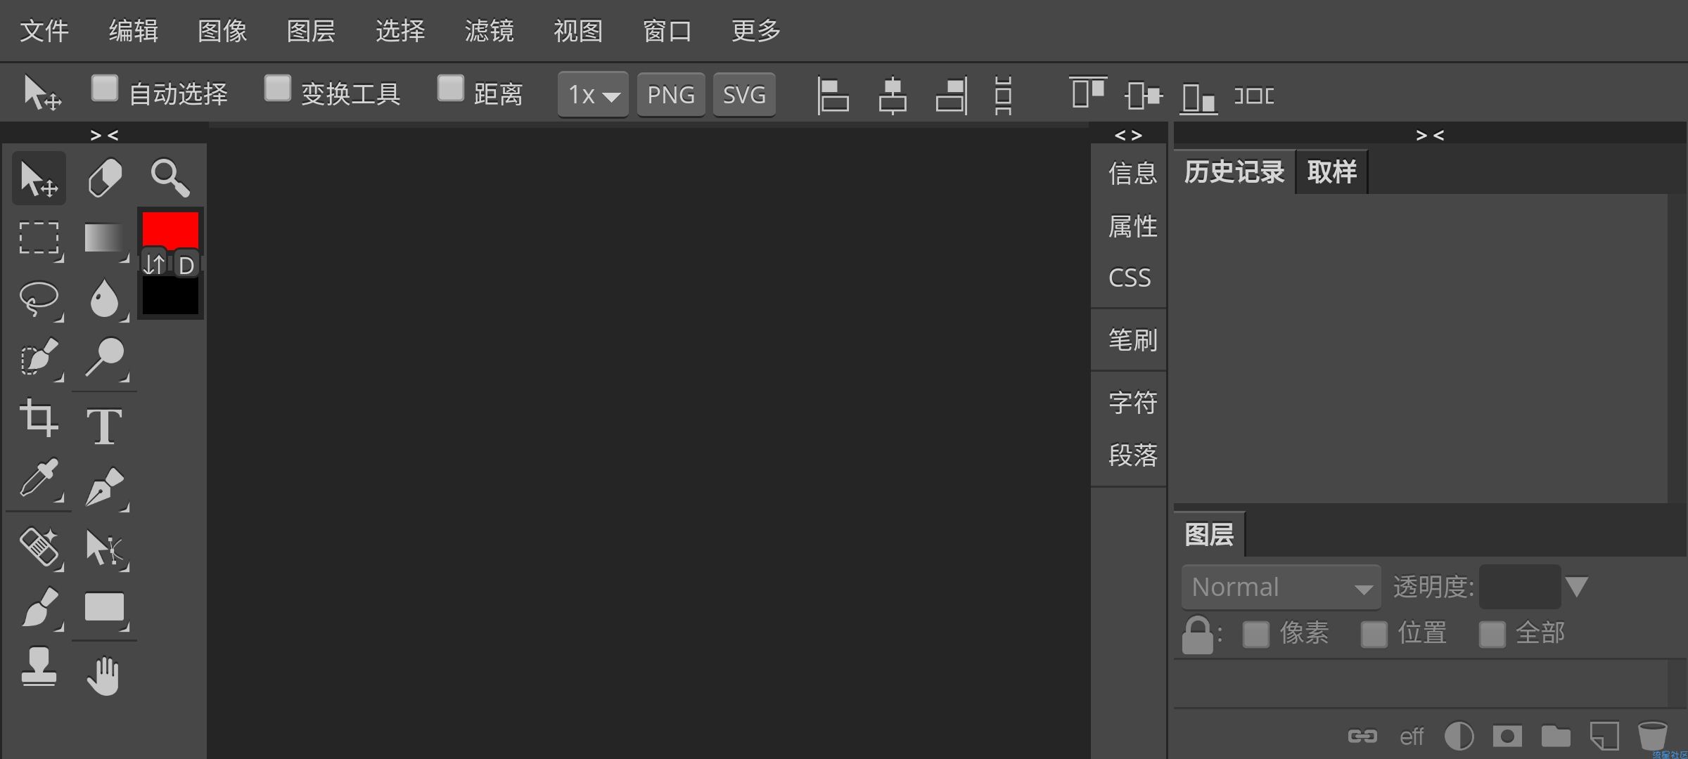Open the 图像 menu
Screen dimensions: 1688x759
(x=222, y=31)
